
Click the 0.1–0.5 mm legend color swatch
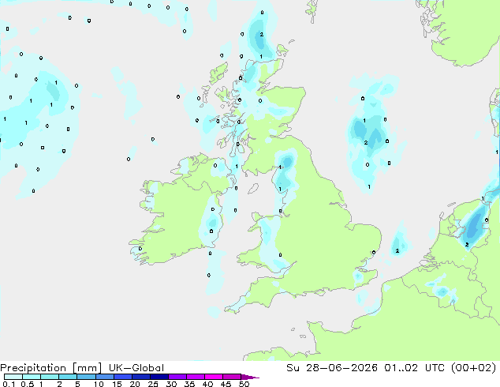coord(13,377)
